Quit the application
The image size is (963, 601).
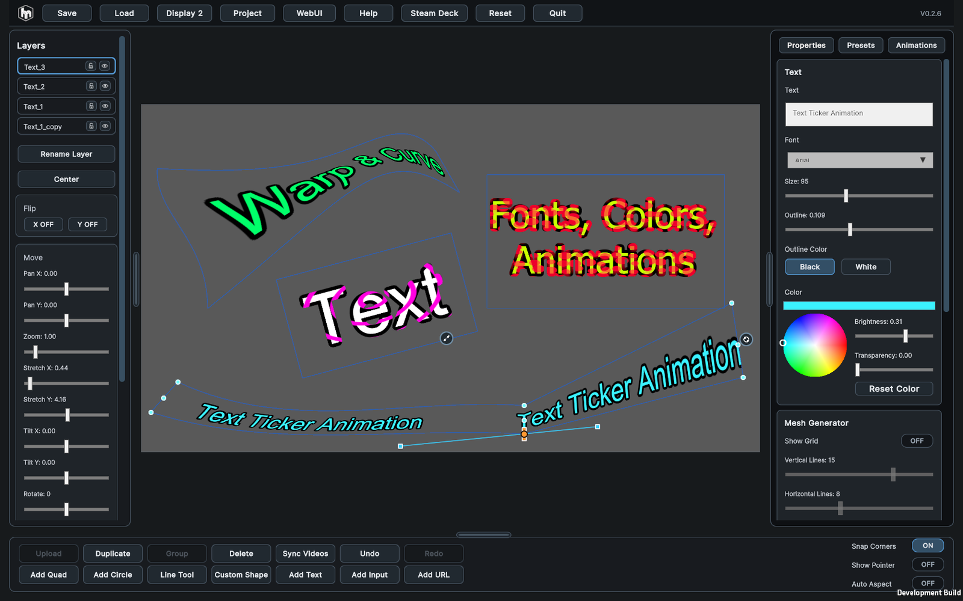click(x=557, y=13)
